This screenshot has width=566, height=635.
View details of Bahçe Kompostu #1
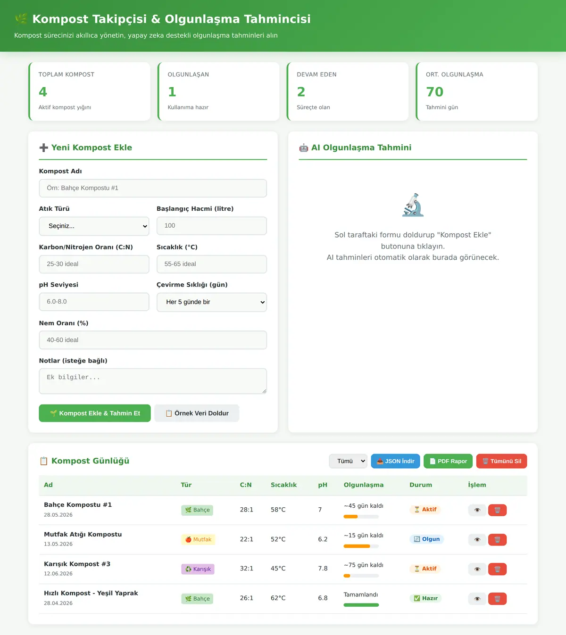tap(477, 510)
